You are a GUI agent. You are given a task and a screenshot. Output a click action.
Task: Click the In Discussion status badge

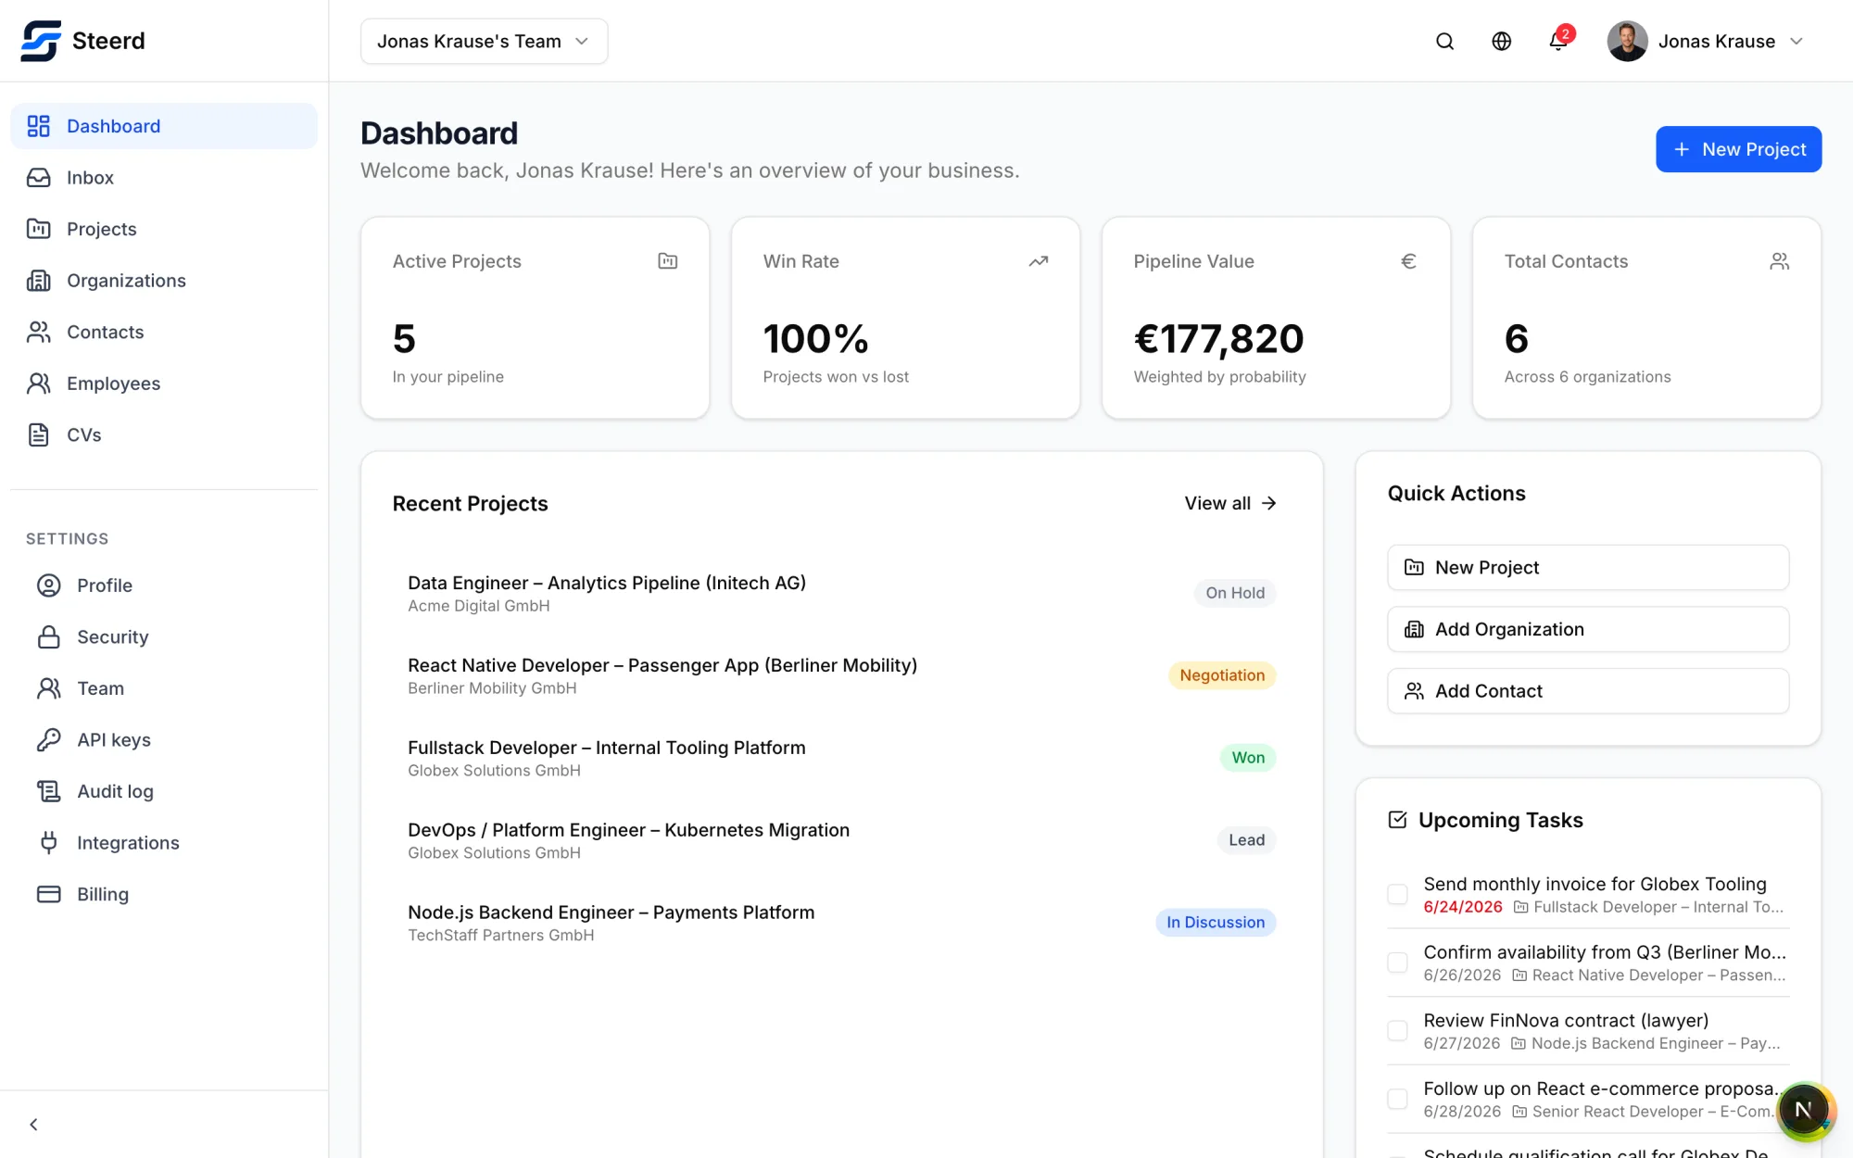point(1216,923)
